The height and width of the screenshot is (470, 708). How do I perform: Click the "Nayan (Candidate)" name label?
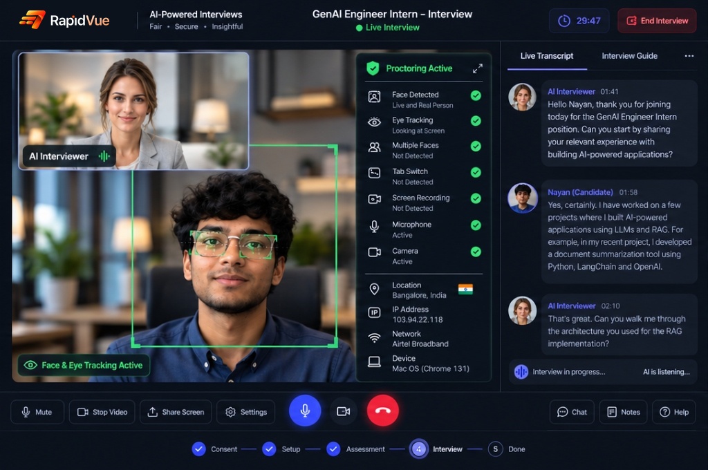click(580, 192)
